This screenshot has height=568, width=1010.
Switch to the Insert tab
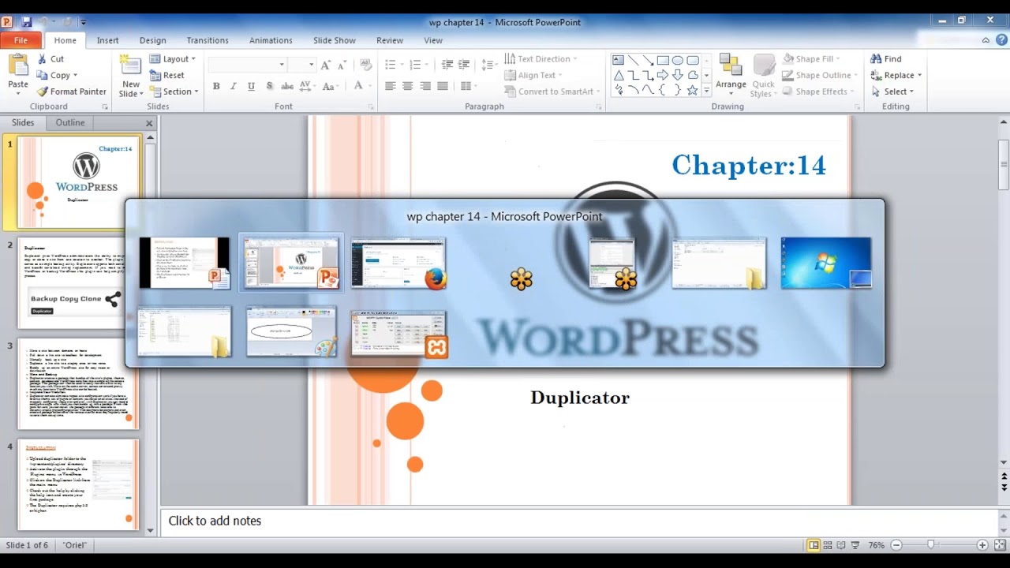click(108, 40)
